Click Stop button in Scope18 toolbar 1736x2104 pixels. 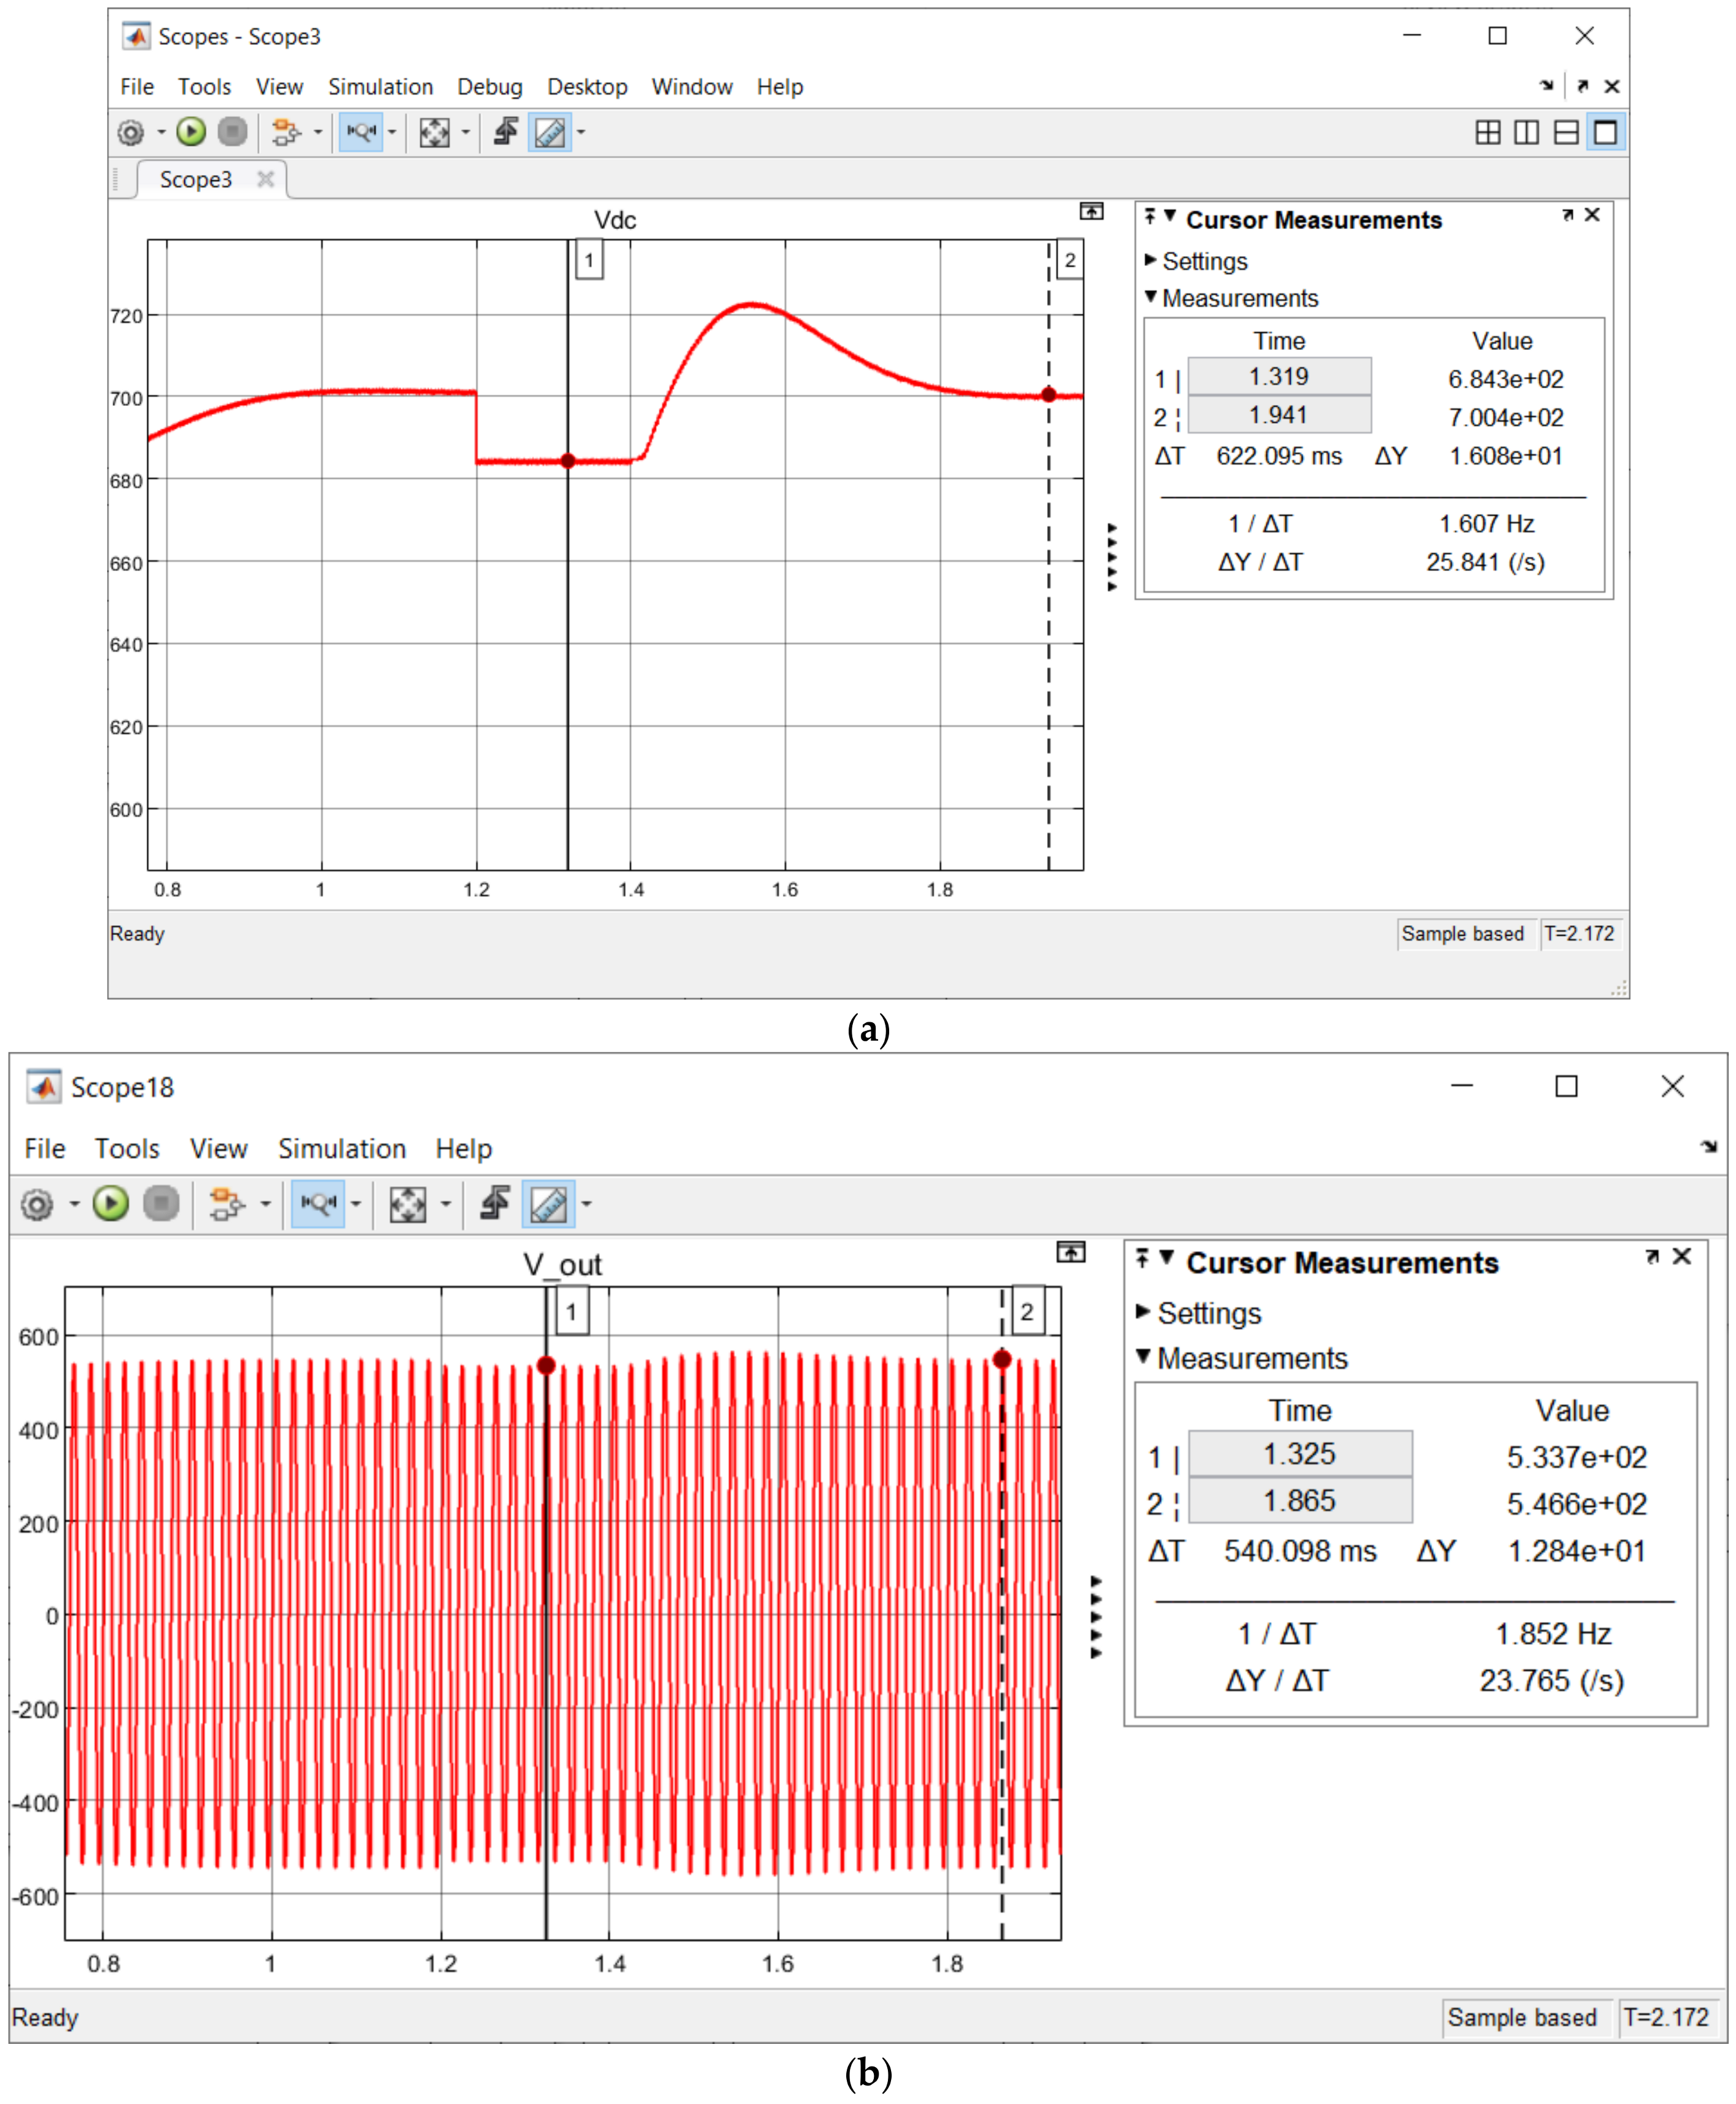click(x=161, y=1203)
